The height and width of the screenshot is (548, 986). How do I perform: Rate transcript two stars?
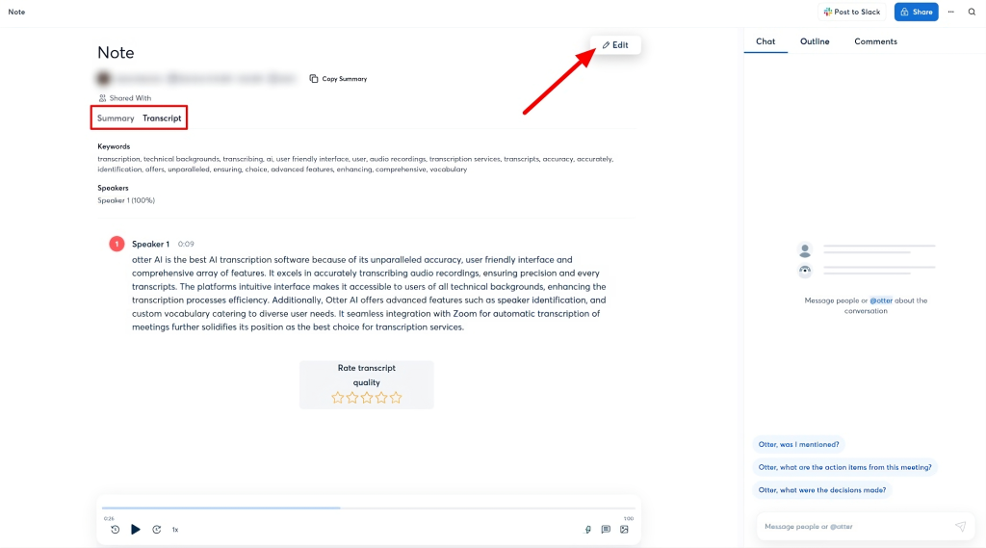(x=352, y=398)
